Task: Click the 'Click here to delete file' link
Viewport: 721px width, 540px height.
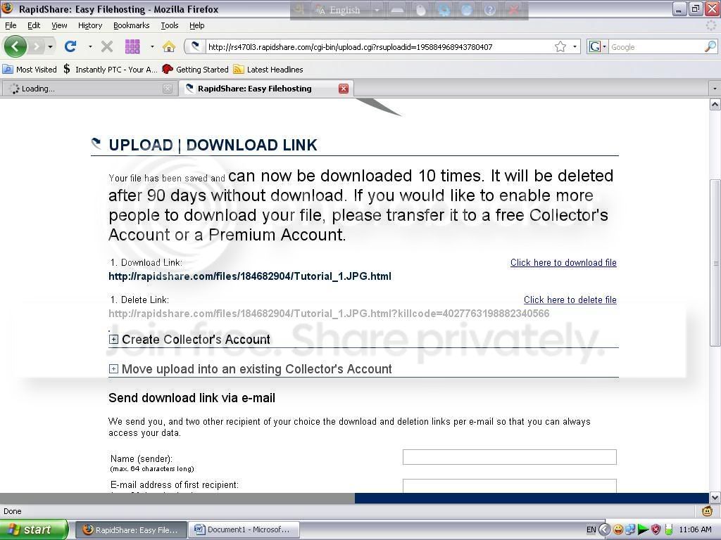Action: click(570, 300)
